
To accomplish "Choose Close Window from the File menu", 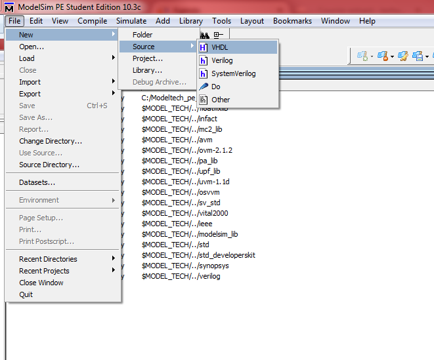I will 62,283.
